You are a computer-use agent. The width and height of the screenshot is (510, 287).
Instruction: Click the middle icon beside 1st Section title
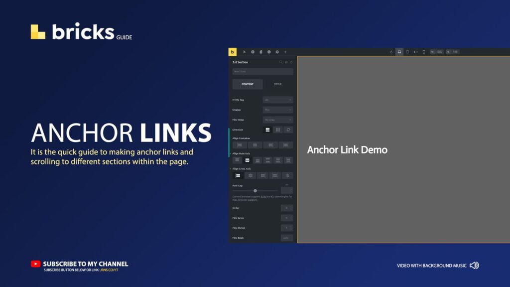(286, 62)
